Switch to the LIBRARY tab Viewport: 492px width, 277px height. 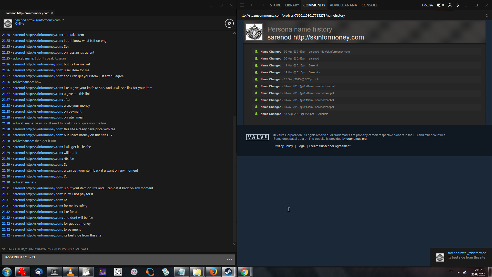[292, 5]
